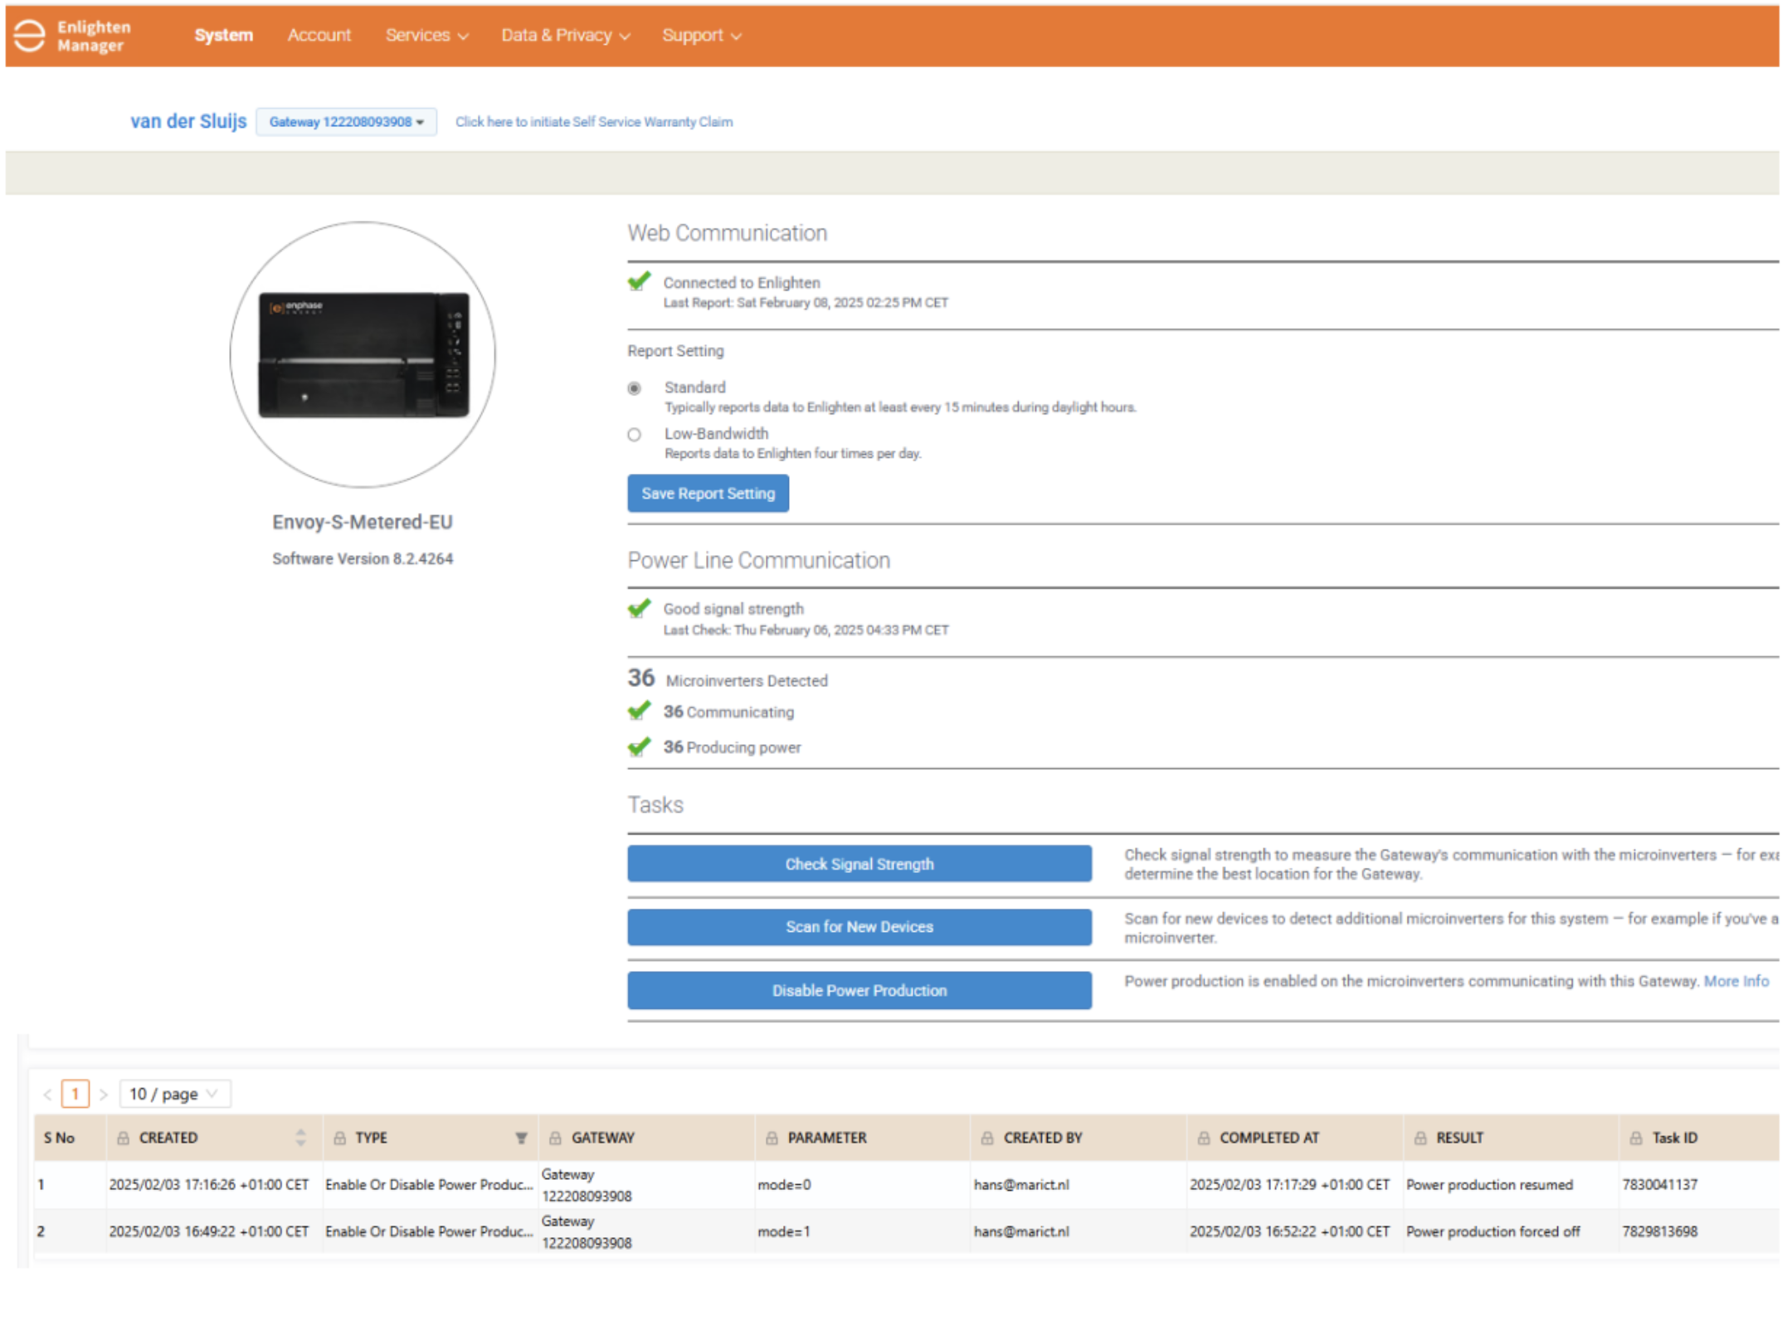Click the Envoy gateway device image
Screen dimensions: 1787x1336
pos(363,354)
